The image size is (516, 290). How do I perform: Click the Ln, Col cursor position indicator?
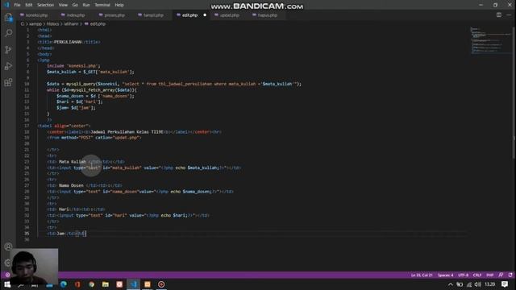coord(422,275)
